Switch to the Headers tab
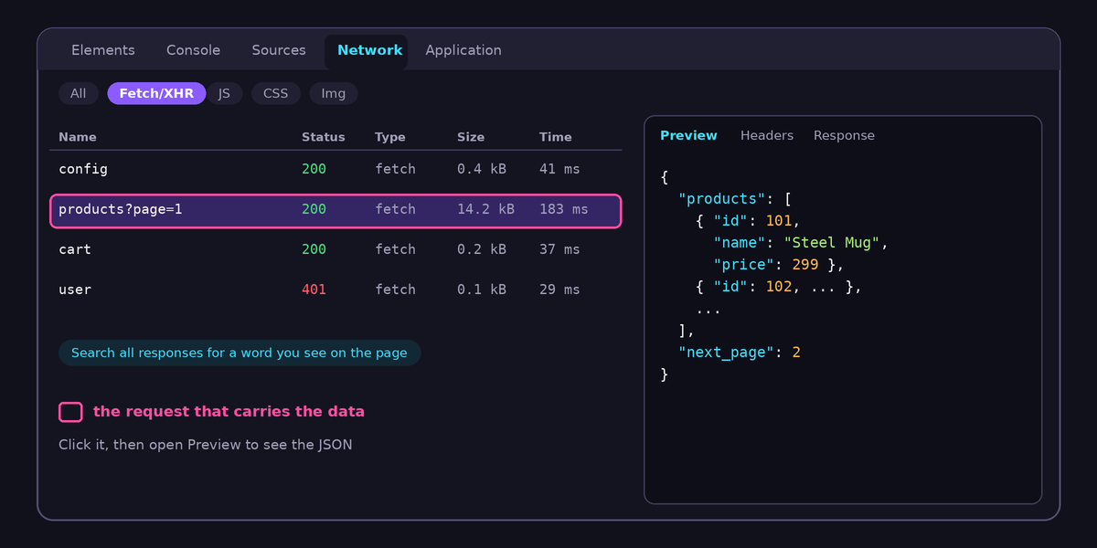The width and height of the screenshot is (1097, 548). (767, 135)
